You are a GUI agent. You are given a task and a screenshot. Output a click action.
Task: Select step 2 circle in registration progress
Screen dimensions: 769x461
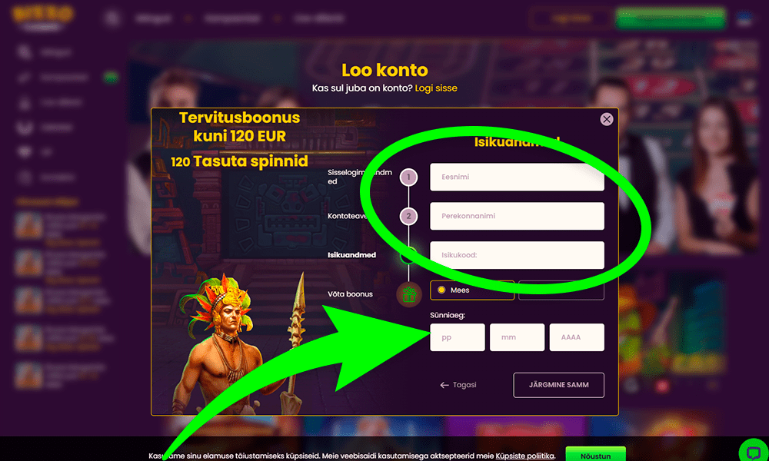pyautogui.click(x=408, y=216)
